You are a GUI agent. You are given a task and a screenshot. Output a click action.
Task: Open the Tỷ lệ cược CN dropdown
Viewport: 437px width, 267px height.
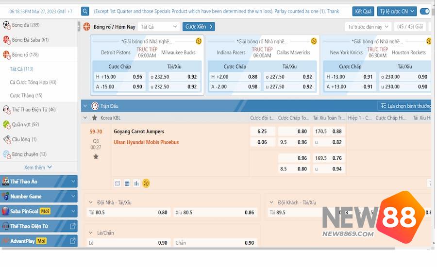pyautogui.click(x=397, y=11)
